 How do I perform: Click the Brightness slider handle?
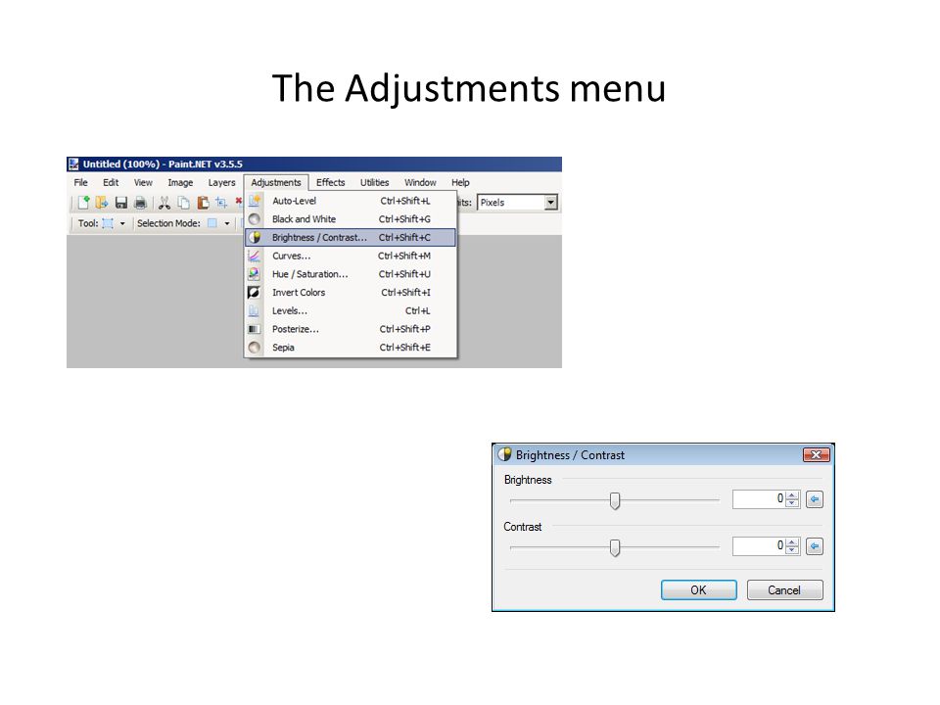click(615, 500)
